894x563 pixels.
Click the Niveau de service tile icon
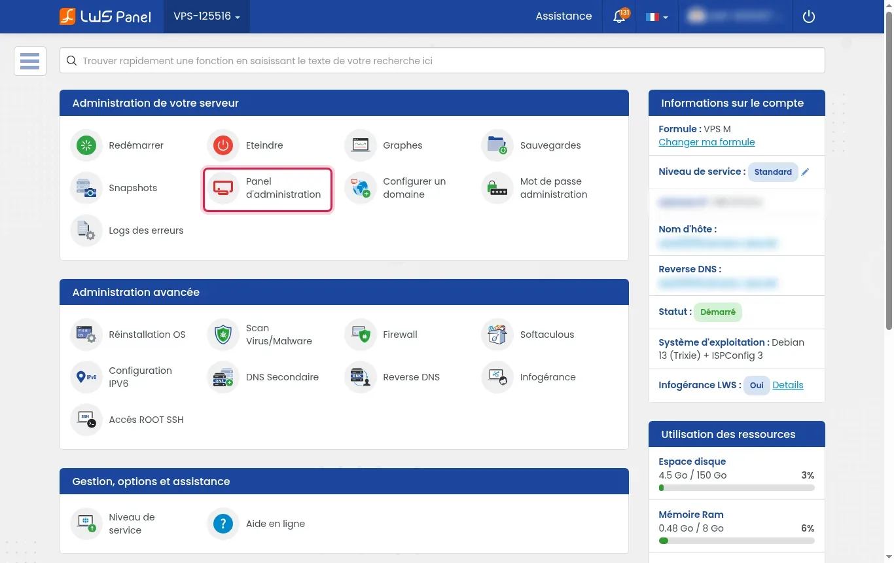(86, 524)
